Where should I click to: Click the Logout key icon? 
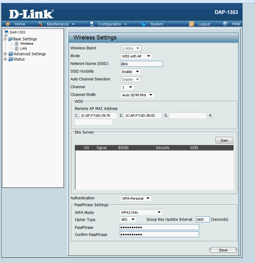point(192,24)
